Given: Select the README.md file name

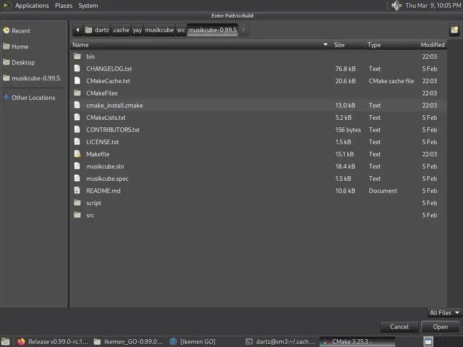Looking at the screenshot, I should (103, 191).
